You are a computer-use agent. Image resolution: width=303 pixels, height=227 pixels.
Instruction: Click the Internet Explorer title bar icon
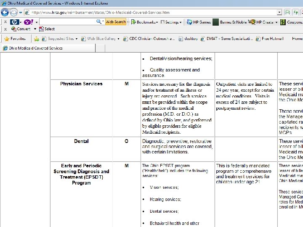click(3, 3)
